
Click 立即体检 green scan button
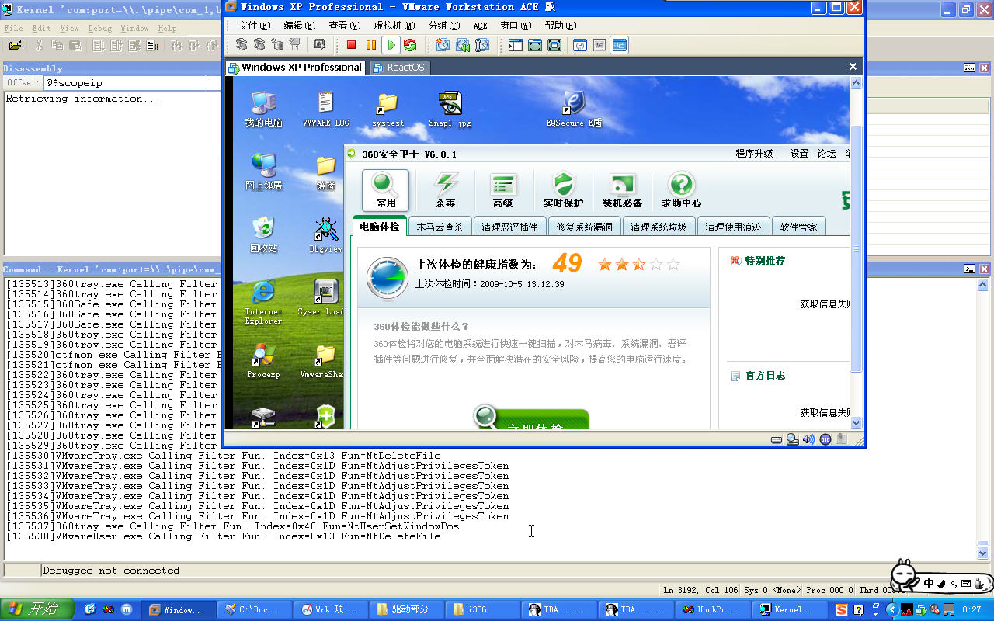(531, 420)
